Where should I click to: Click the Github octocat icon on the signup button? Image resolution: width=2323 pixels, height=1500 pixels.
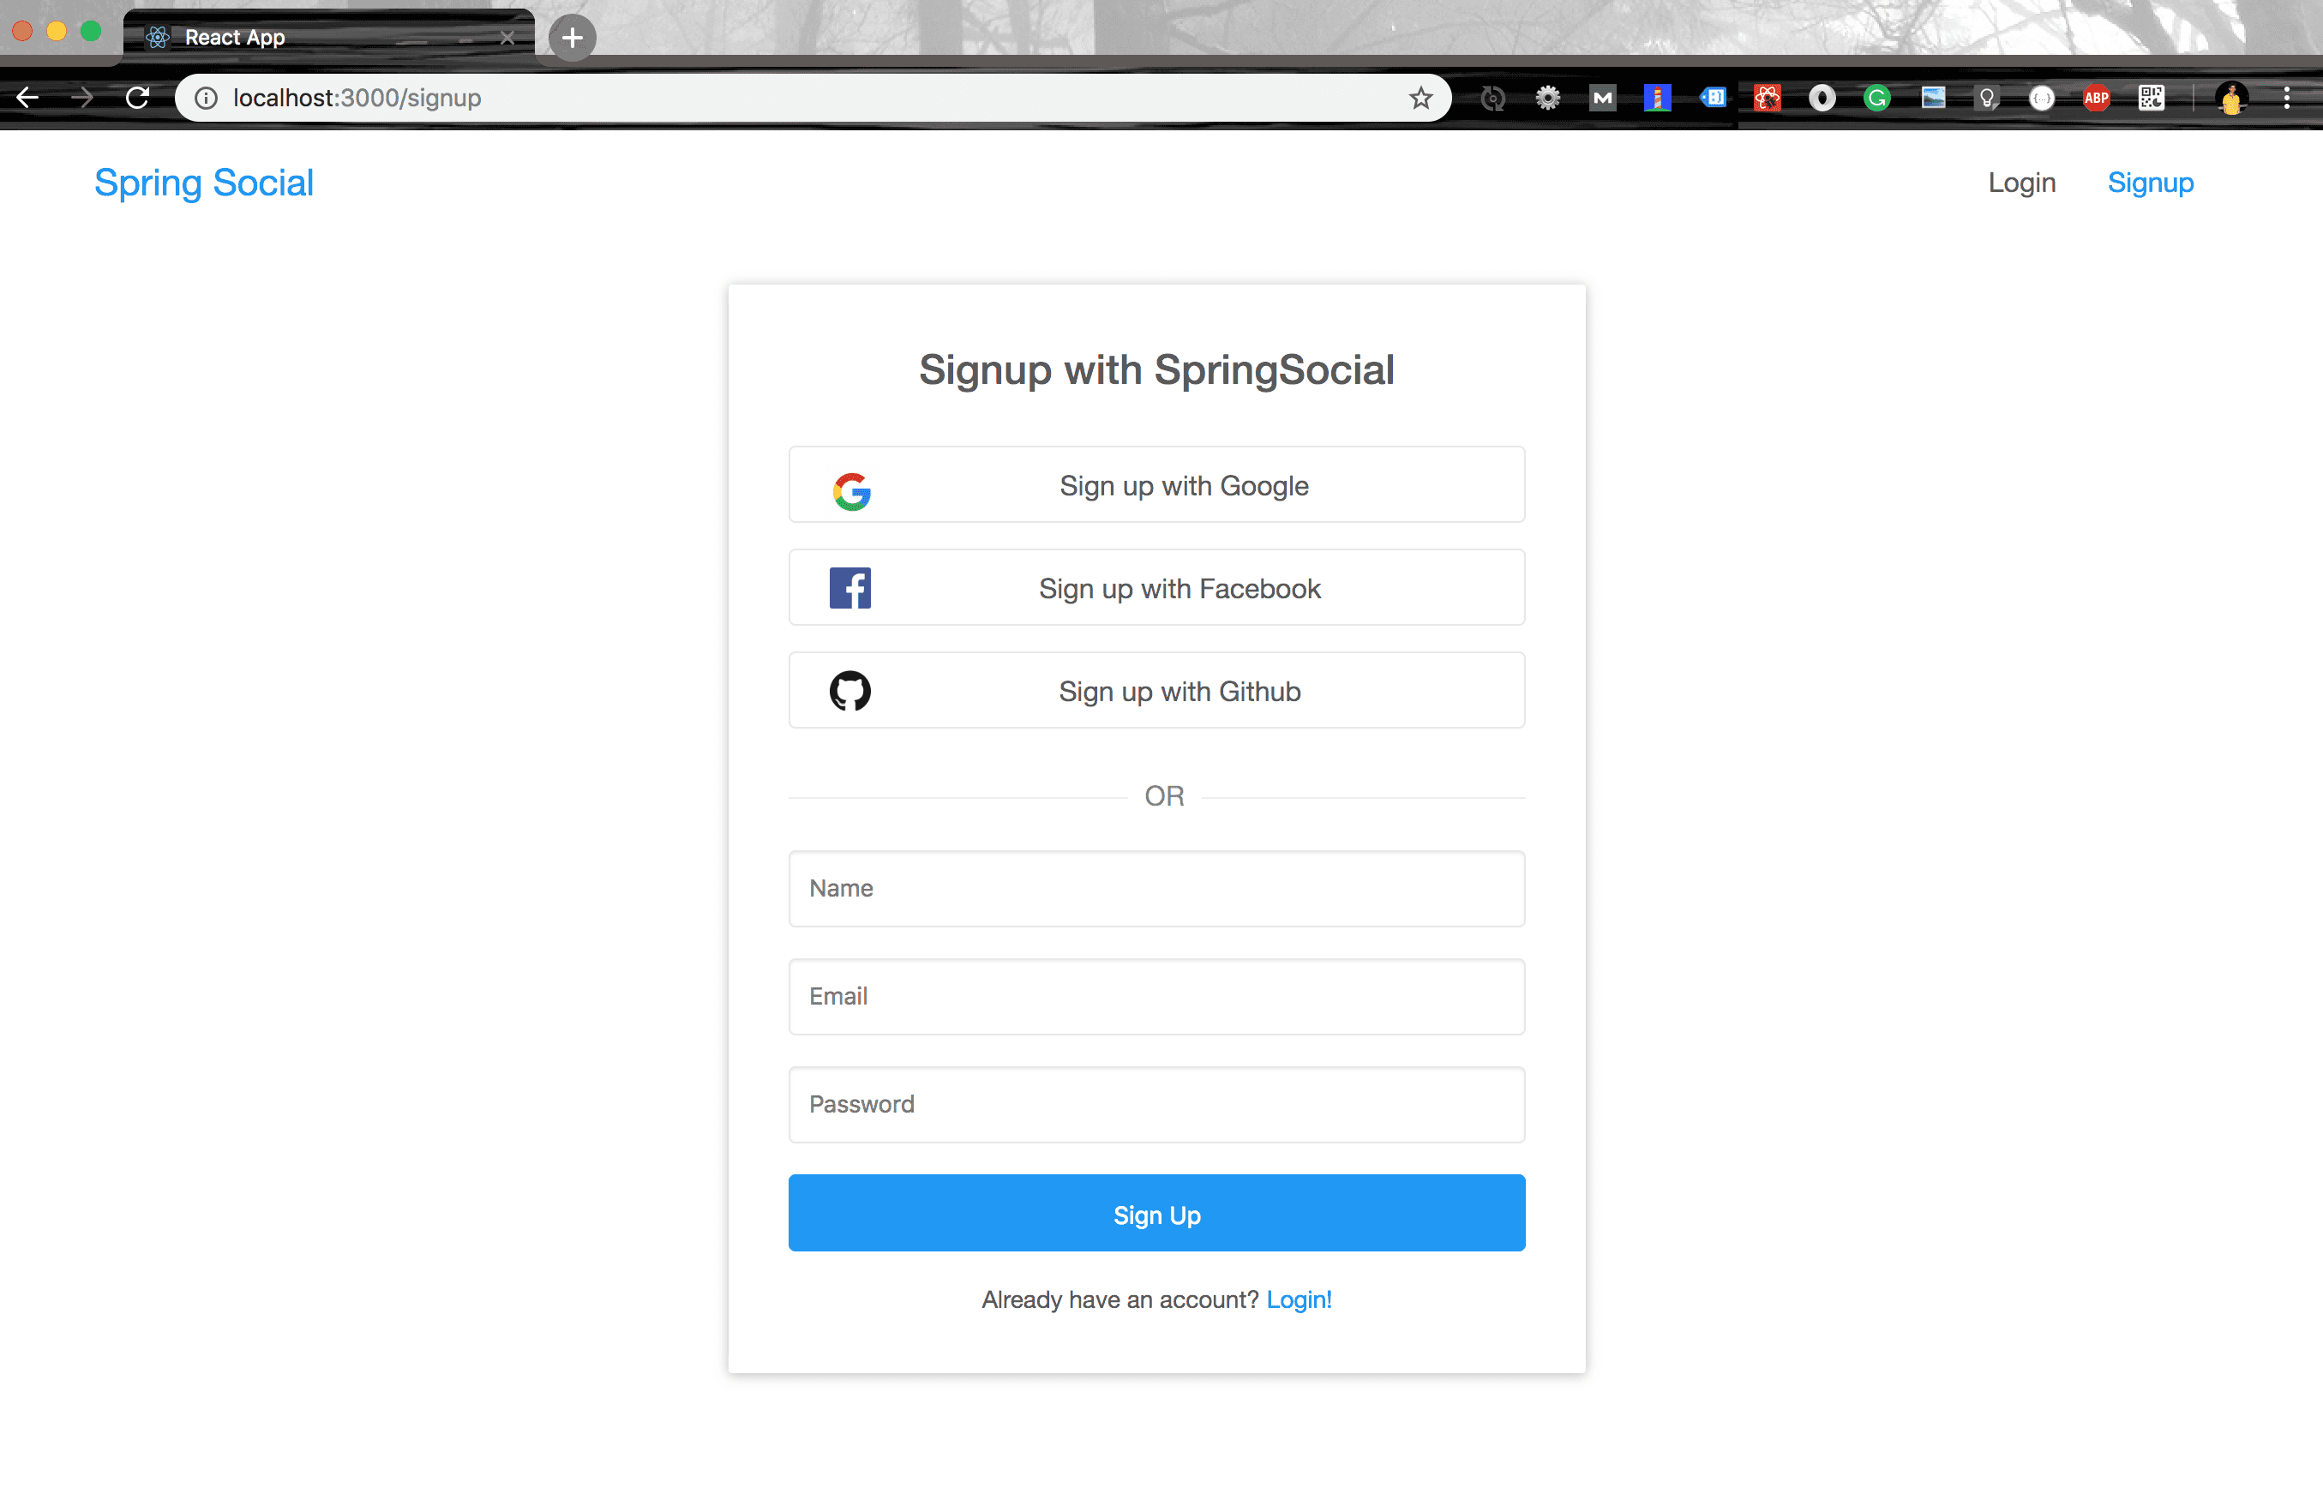[851, 691]
